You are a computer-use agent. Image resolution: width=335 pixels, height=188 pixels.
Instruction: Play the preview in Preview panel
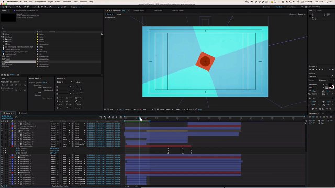tap(316, 69)
